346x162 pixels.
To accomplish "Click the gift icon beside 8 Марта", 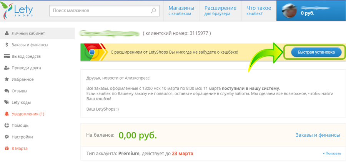I will tap(7, 148).
